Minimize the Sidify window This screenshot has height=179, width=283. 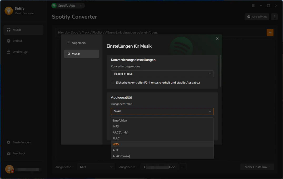point(261,6)
